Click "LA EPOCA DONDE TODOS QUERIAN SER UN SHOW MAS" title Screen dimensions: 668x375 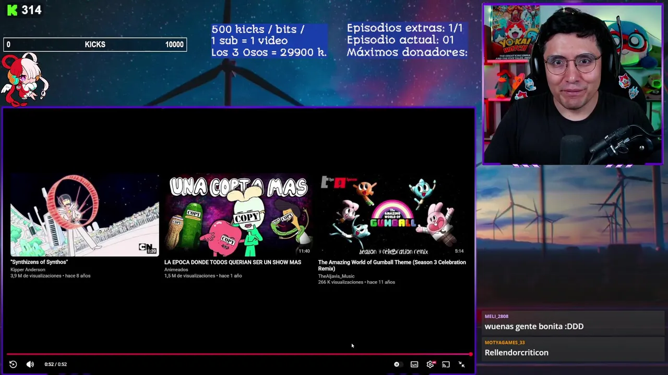click(x=233, y=262)
